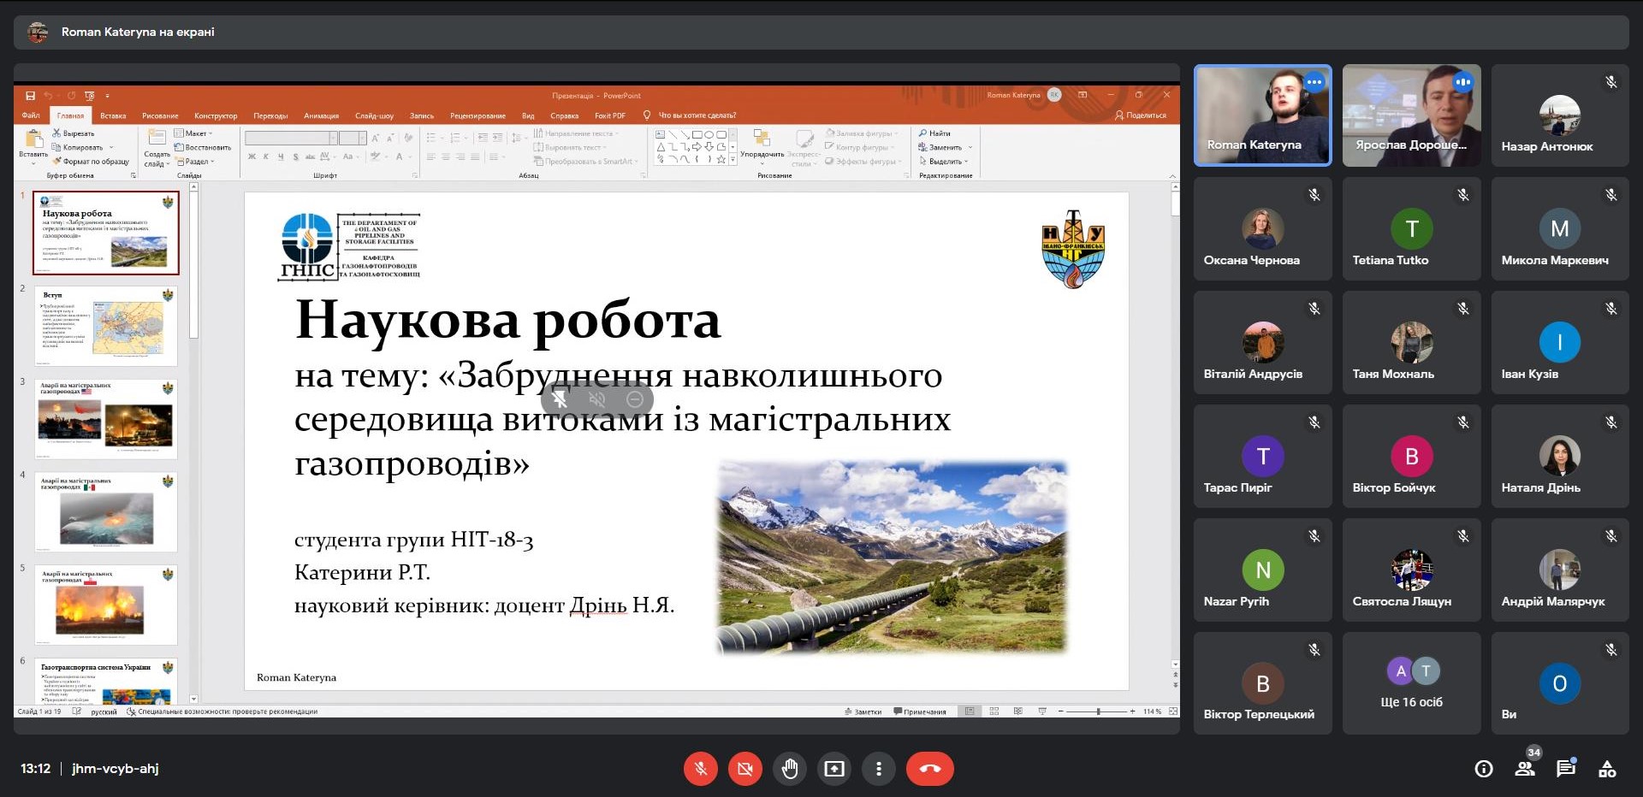Select the oval shape in the Рисование gallery
This screenshot has height=797, width=1643.
coord(710,135)
